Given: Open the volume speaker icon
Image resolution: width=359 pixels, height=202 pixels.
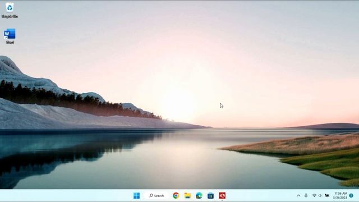Looking at the screenshot, I should tap(320, 195).
